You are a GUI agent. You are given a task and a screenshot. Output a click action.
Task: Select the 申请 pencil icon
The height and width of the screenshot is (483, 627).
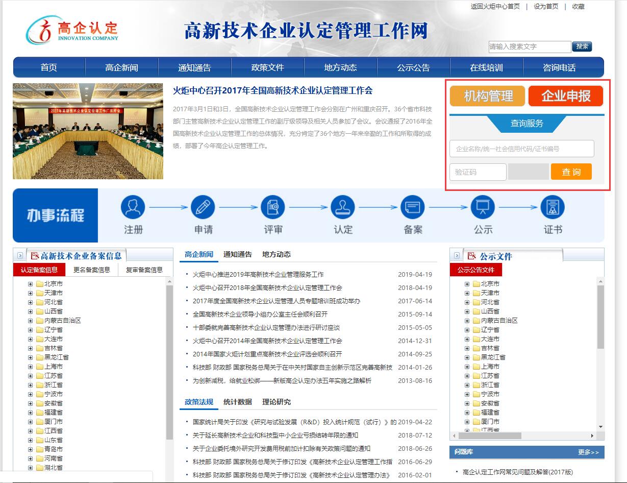click(203, 208)
